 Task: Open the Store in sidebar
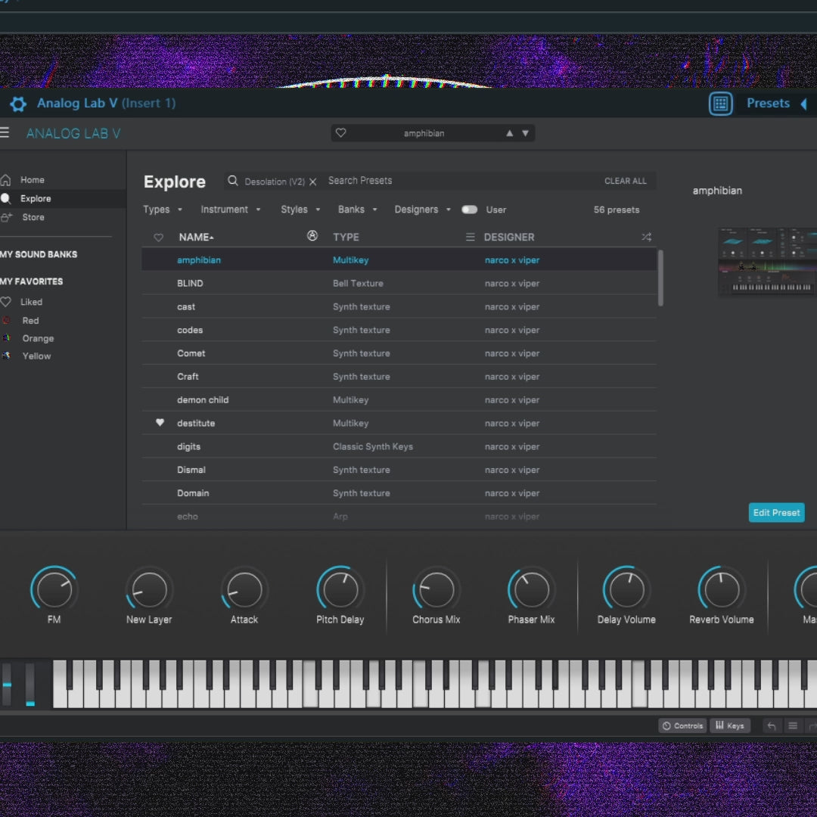[33, 217]
